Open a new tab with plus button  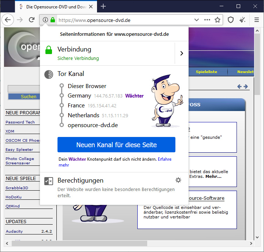[x=103, y=6]
